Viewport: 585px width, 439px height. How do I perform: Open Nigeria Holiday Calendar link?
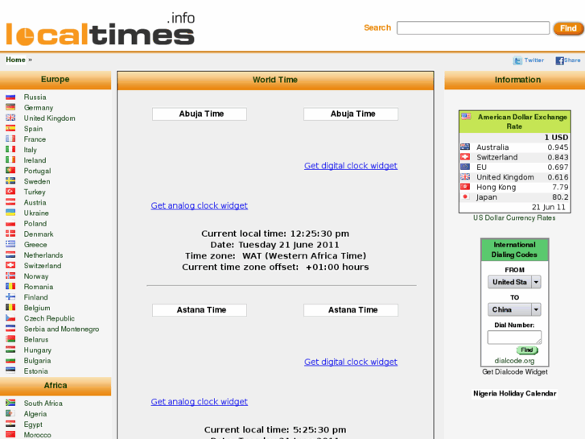point(514,393)
